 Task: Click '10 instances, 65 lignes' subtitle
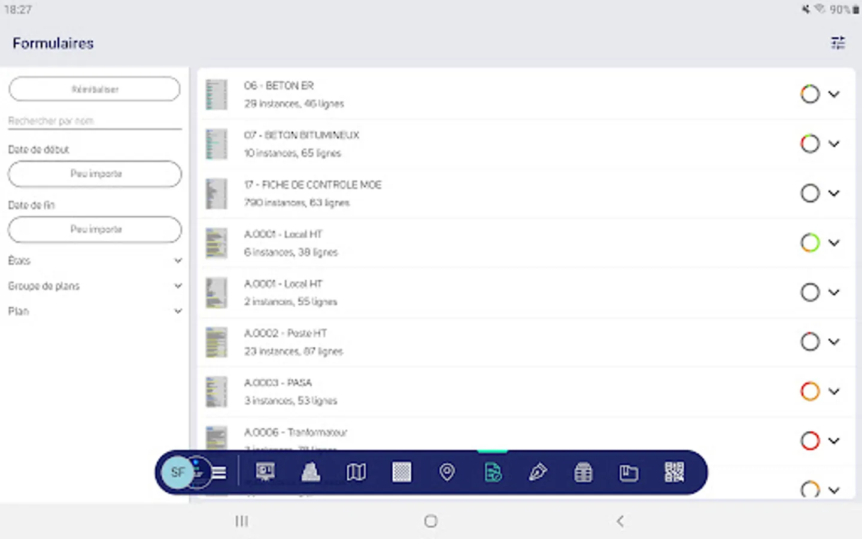[x=292, y=153]
